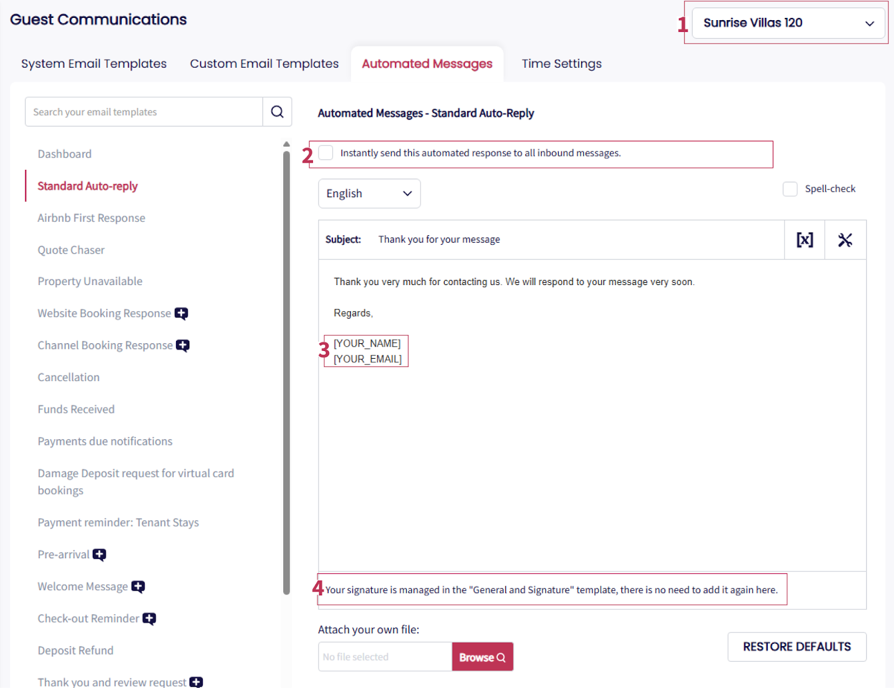Image resolution: width=894 pixels, height=688 pixels.
Task: Click plus icon next to Channel Booking Response
Action: (183, 345)
